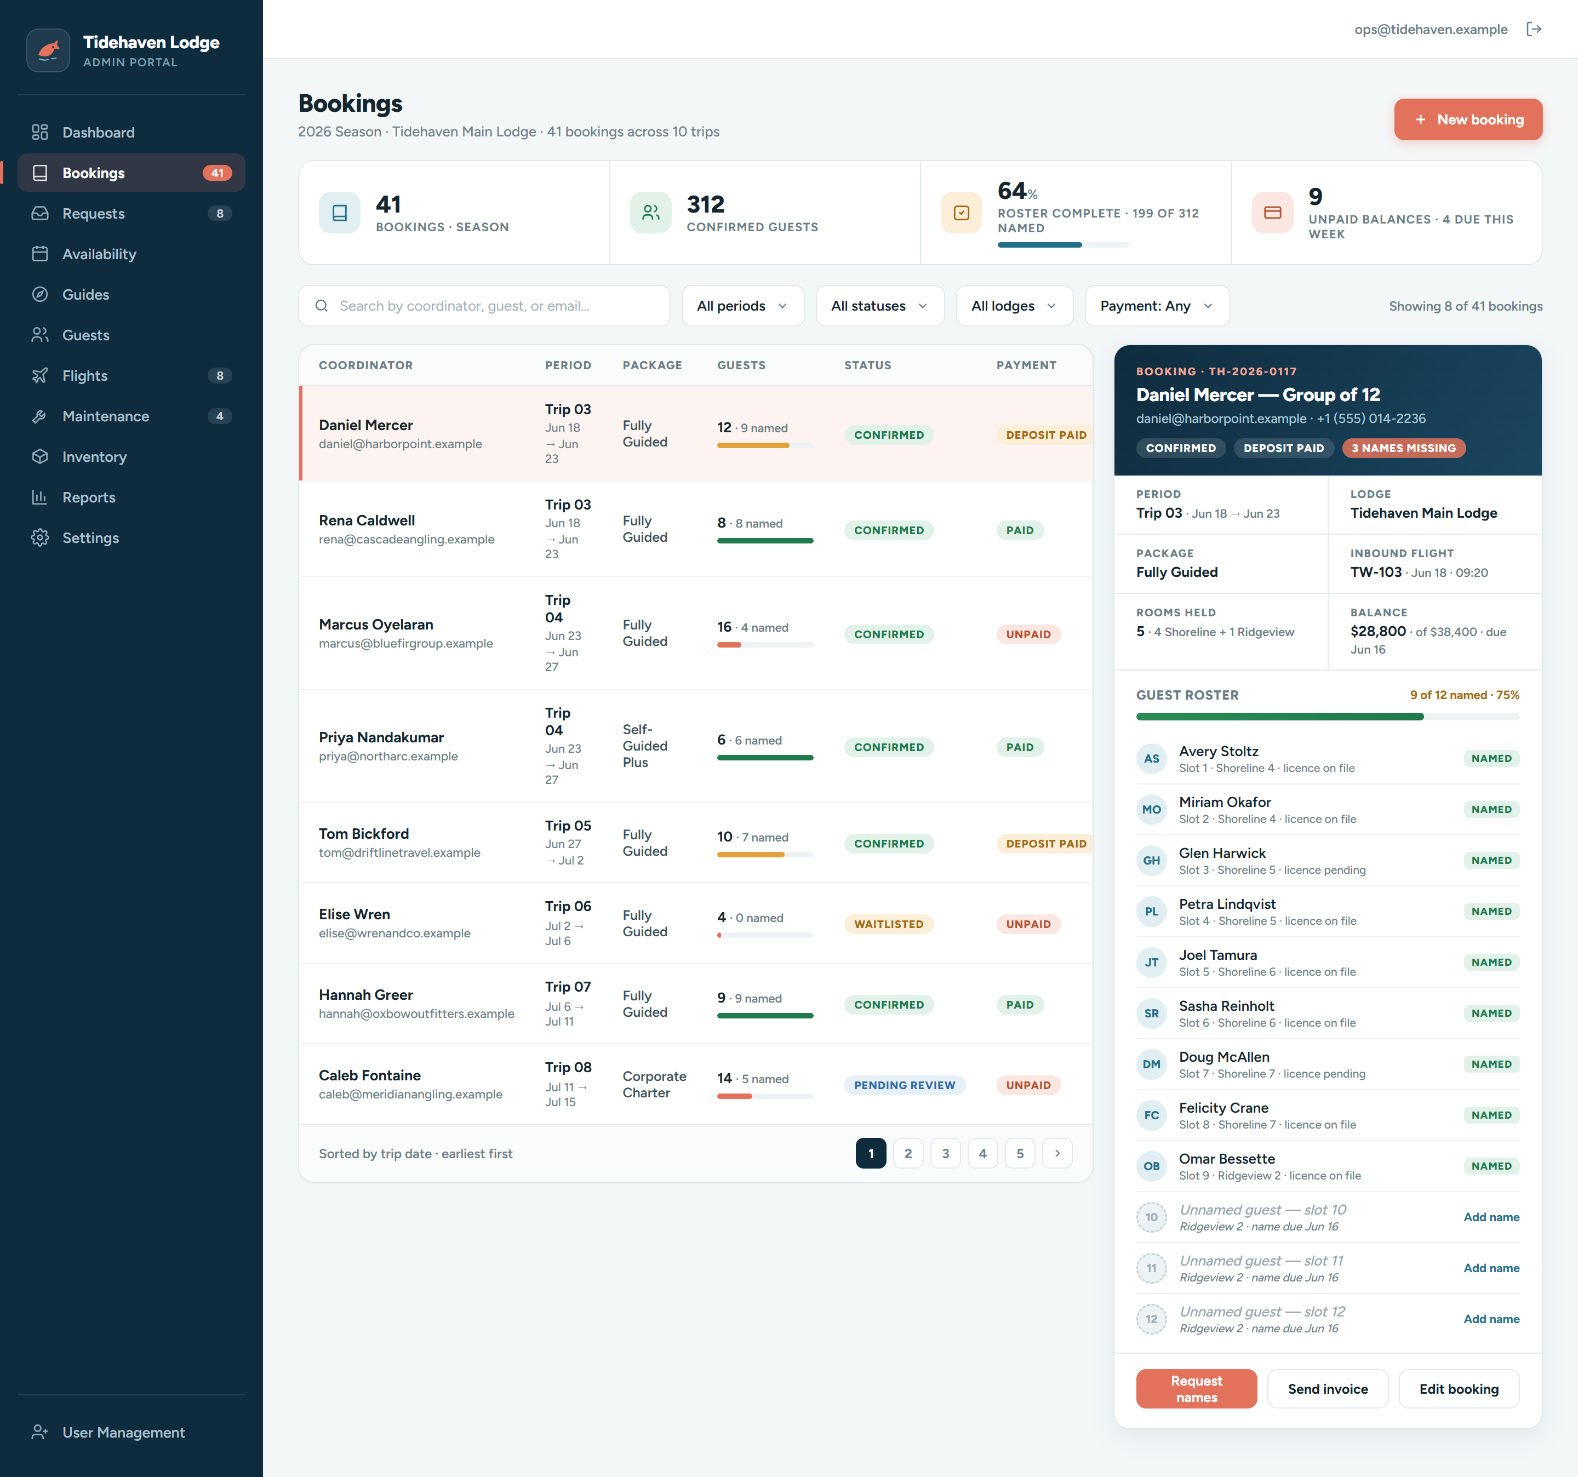The image size is (1578, 1477).
Task: Click the Tidehaven Lodge fish logo icon
Action: click(48, 50)
